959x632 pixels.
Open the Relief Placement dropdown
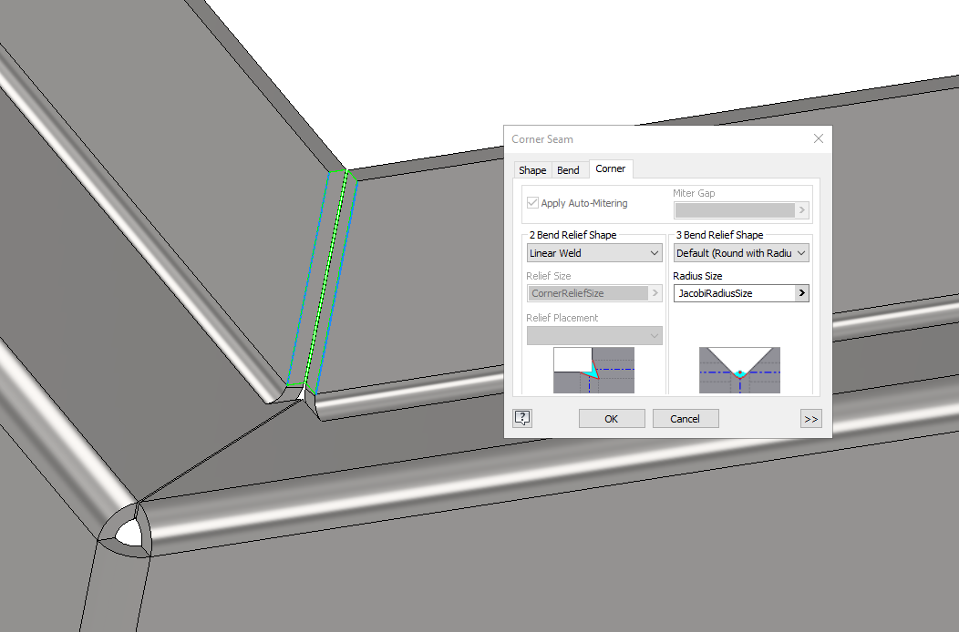pyautogui.click(x=593, y=334)
